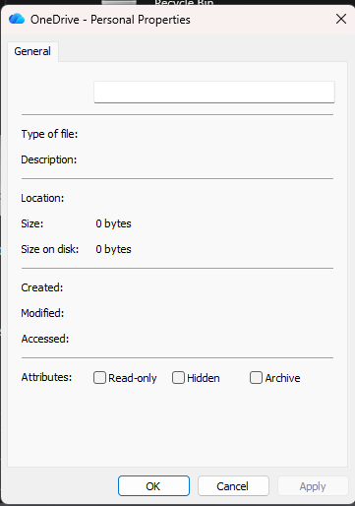The height and width of the screenshot is (506, 355).
Task: Click the Size value '0 bytes'
Action: point(113,223)
